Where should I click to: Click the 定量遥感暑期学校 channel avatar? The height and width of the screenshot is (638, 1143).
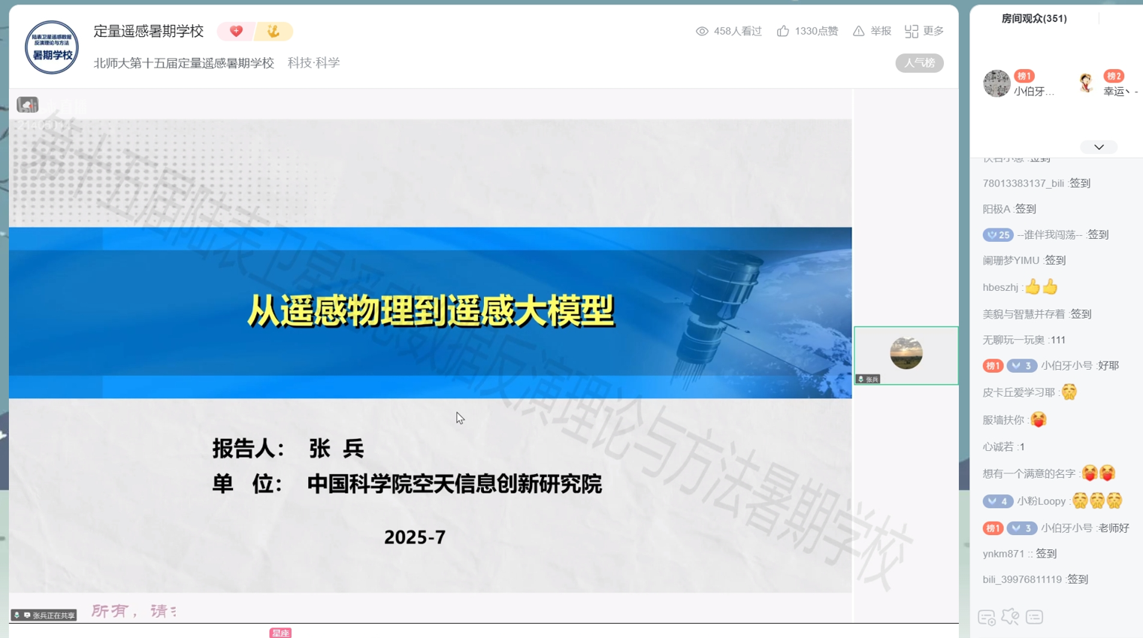coord(52,47)
